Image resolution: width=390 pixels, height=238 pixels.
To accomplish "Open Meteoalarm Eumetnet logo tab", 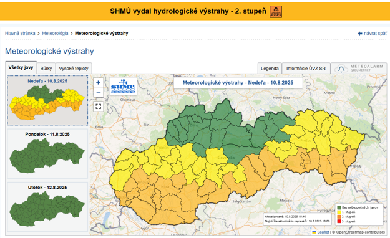I will coord(358,68).
